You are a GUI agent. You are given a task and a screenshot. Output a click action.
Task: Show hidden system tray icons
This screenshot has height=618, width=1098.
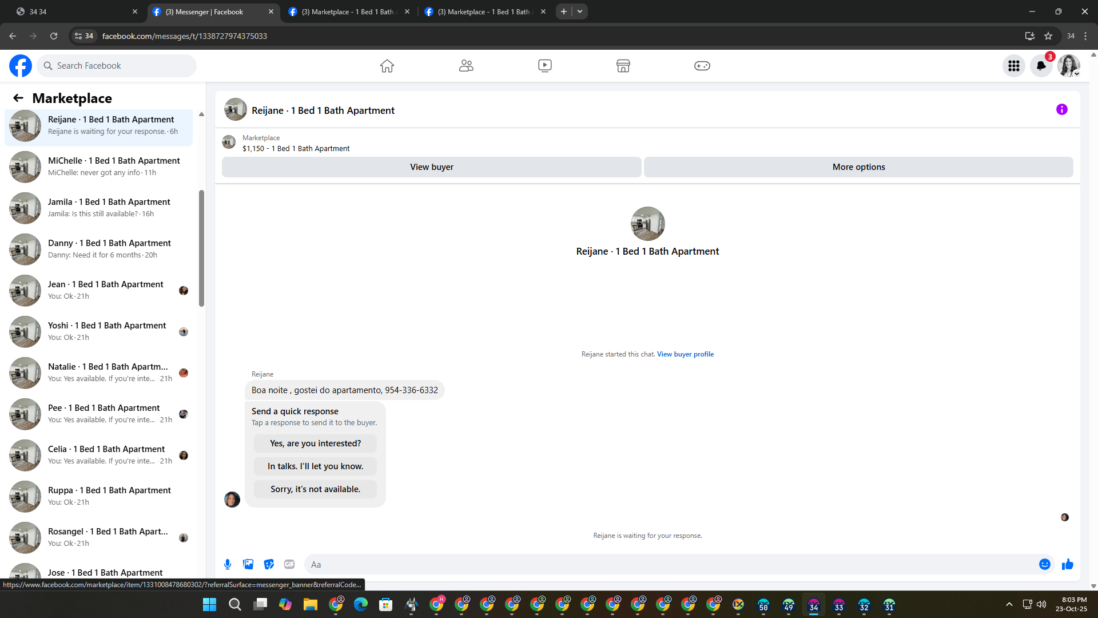[1009, 604]
